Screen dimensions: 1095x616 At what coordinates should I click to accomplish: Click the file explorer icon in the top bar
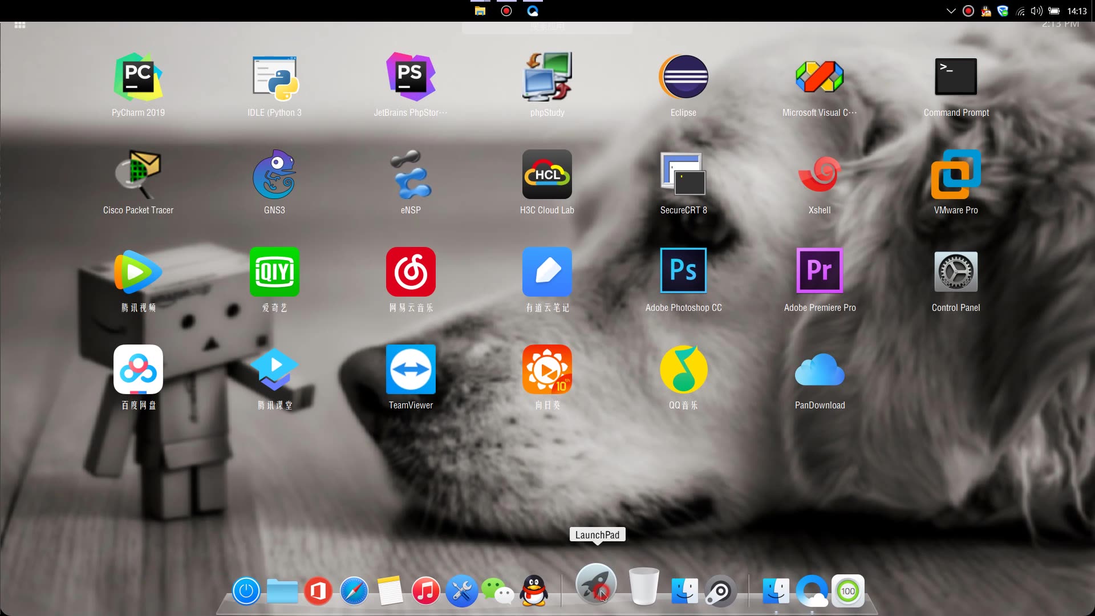point(480,11)
